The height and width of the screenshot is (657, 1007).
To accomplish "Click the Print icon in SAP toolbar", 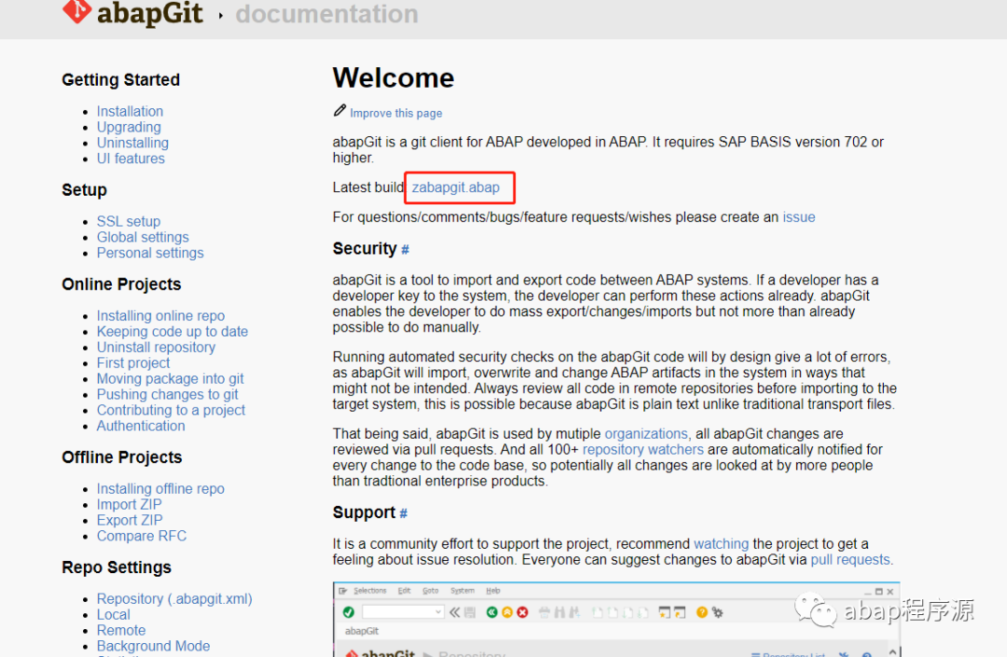I will pos(545,612).
